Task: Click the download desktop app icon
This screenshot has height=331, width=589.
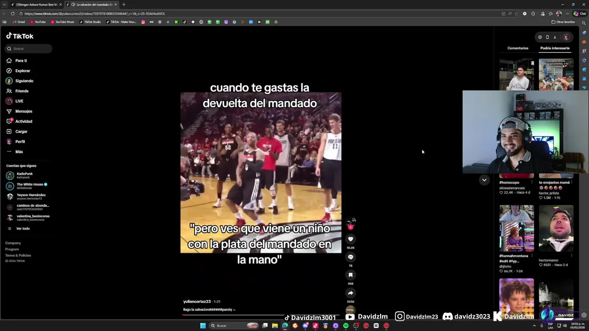Action: [x=555, y=37]
